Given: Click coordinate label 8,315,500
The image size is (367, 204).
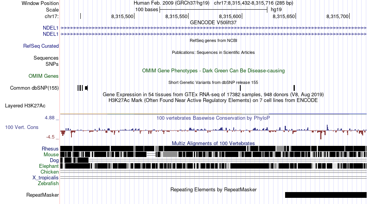Looking at the screenshot, I should [x=122, y=16].
